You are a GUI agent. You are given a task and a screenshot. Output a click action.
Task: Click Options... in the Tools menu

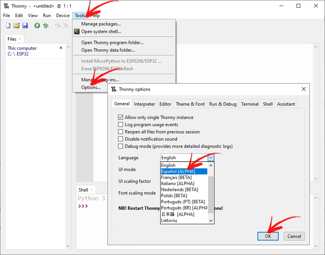tap(91, 87)
